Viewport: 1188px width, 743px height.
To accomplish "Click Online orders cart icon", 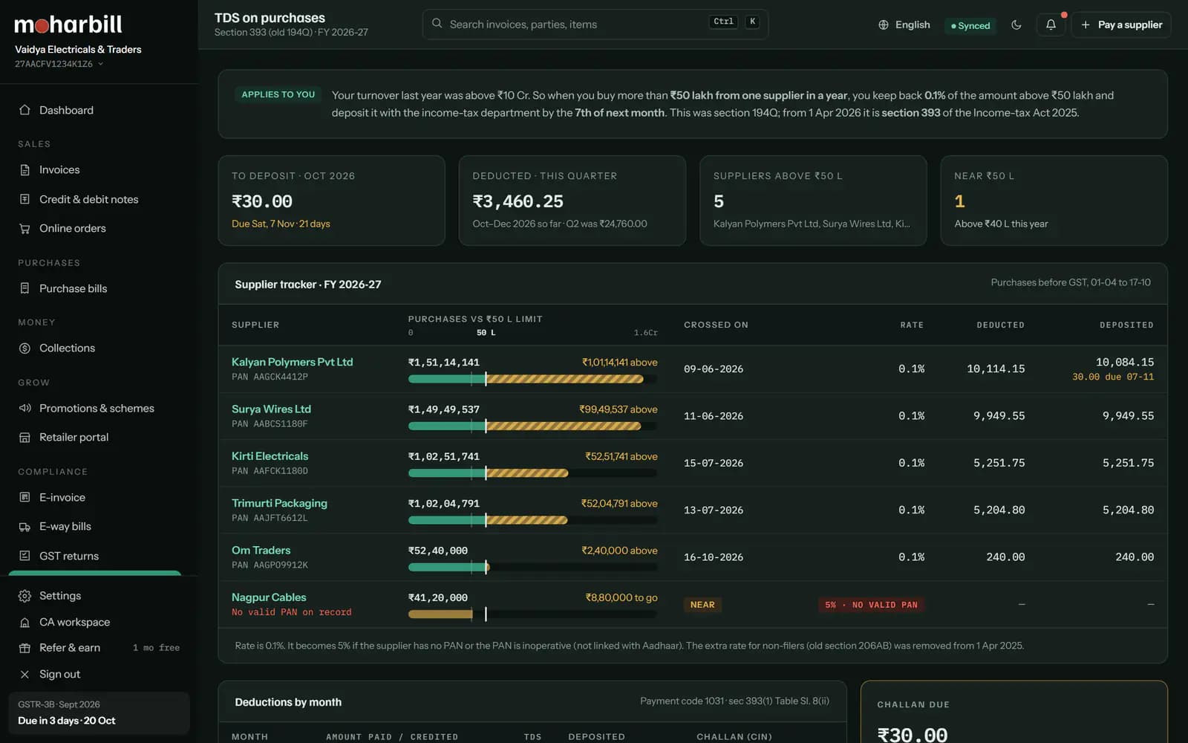I will (25, 229).
